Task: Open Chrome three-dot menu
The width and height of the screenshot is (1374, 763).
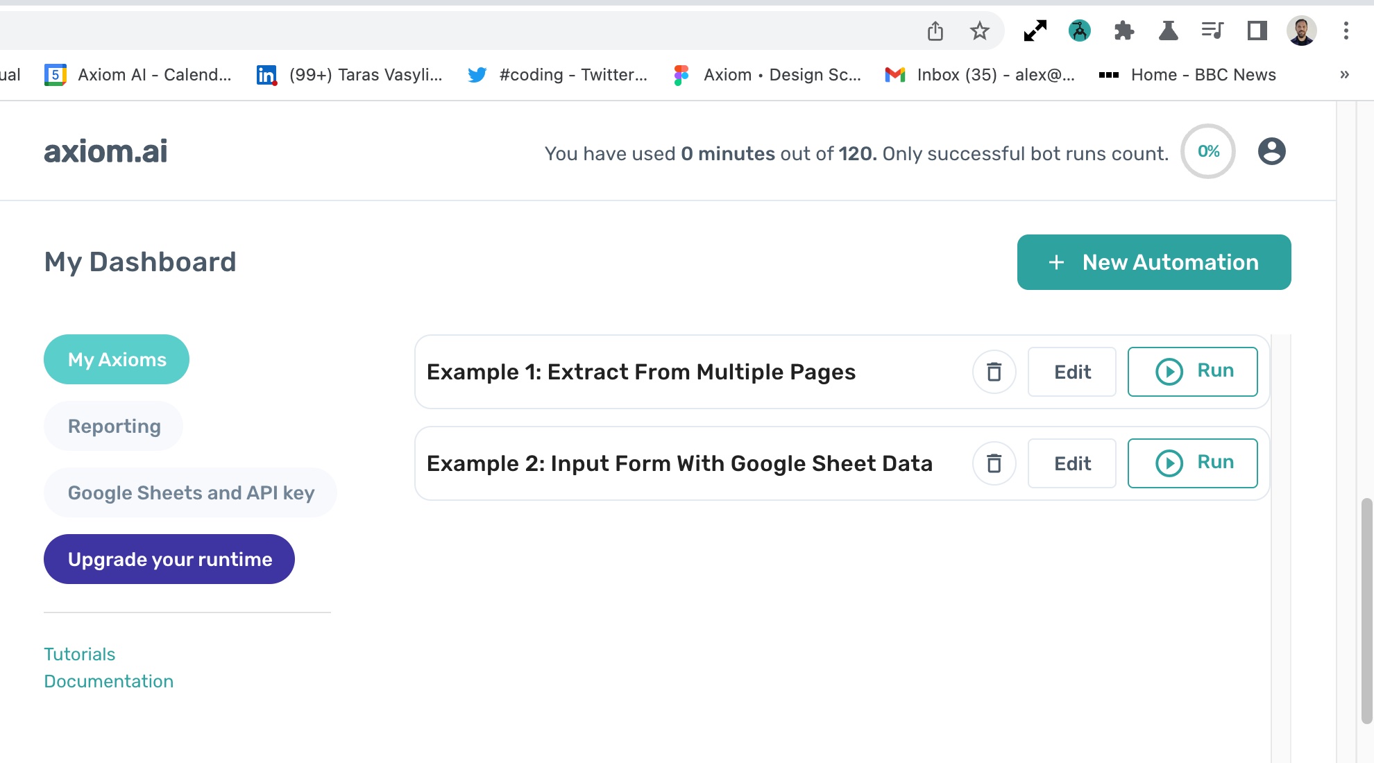Action: (1346, 31)
